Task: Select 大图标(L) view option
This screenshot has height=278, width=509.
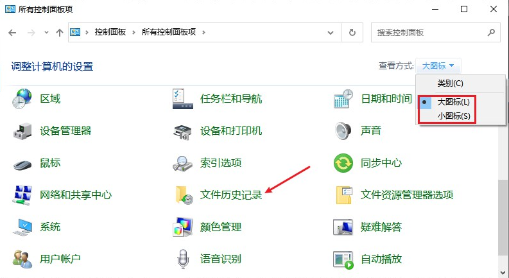Action: (454, 102)
